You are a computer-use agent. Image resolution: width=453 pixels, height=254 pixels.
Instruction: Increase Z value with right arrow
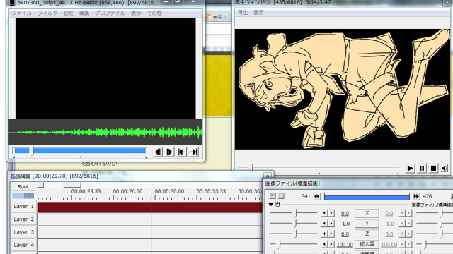point(331,234)
